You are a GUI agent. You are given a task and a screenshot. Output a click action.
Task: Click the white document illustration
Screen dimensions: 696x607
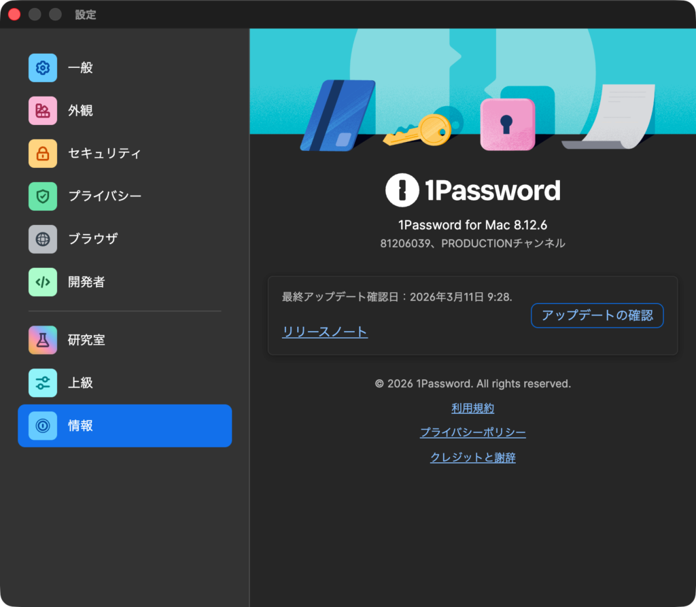click(x=612, y=116)
